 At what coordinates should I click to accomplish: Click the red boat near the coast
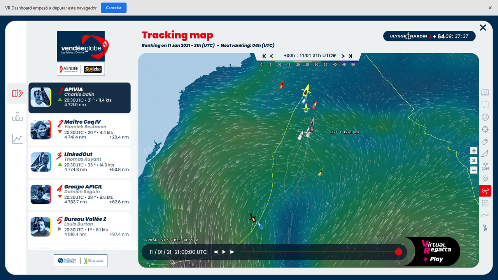pos(281,85)
